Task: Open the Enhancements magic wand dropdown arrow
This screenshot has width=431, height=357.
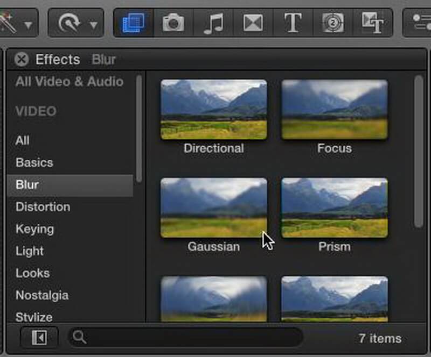Action: (x=29, y=25)
